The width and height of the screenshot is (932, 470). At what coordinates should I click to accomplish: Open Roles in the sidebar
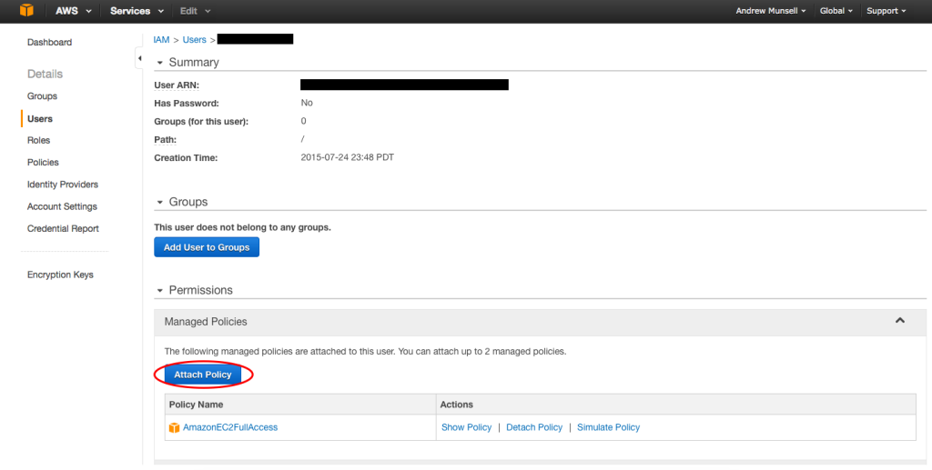(x=38, y=140)
